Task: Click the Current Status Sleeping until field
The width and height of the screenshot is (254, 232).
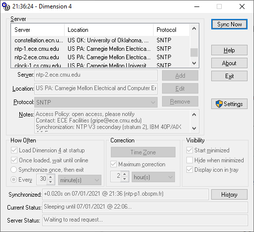Action: 145,207
